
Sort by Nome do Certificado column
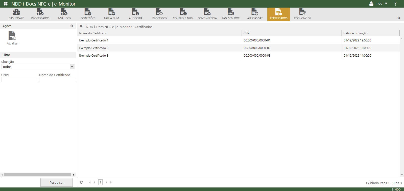point(93,33)
